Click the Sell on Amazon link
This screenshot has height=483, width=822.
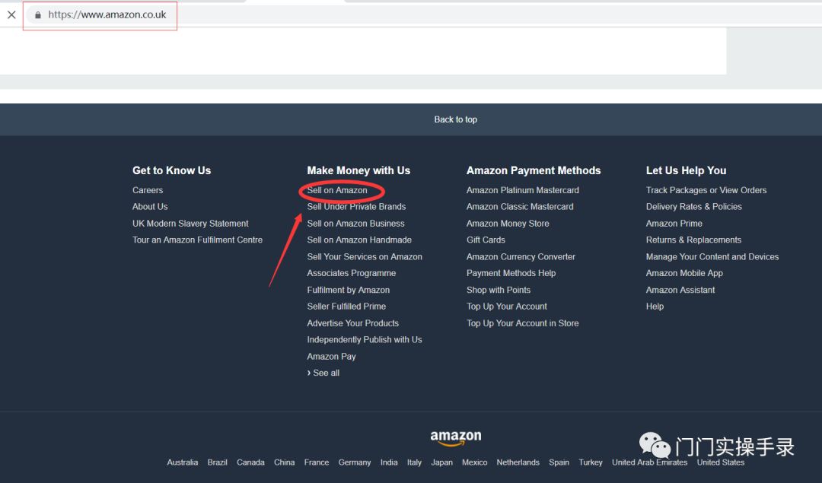(x=337, y=190)
